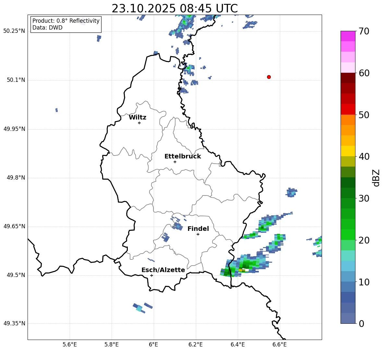Image resolution: width=384 pixels, height=351 pixels.
Task: Click the dBZ colorbar axis label
Action: [376, 178]
